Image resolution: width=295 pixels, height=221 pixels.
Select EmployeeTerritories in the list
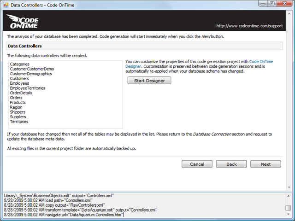click(28, 88)
